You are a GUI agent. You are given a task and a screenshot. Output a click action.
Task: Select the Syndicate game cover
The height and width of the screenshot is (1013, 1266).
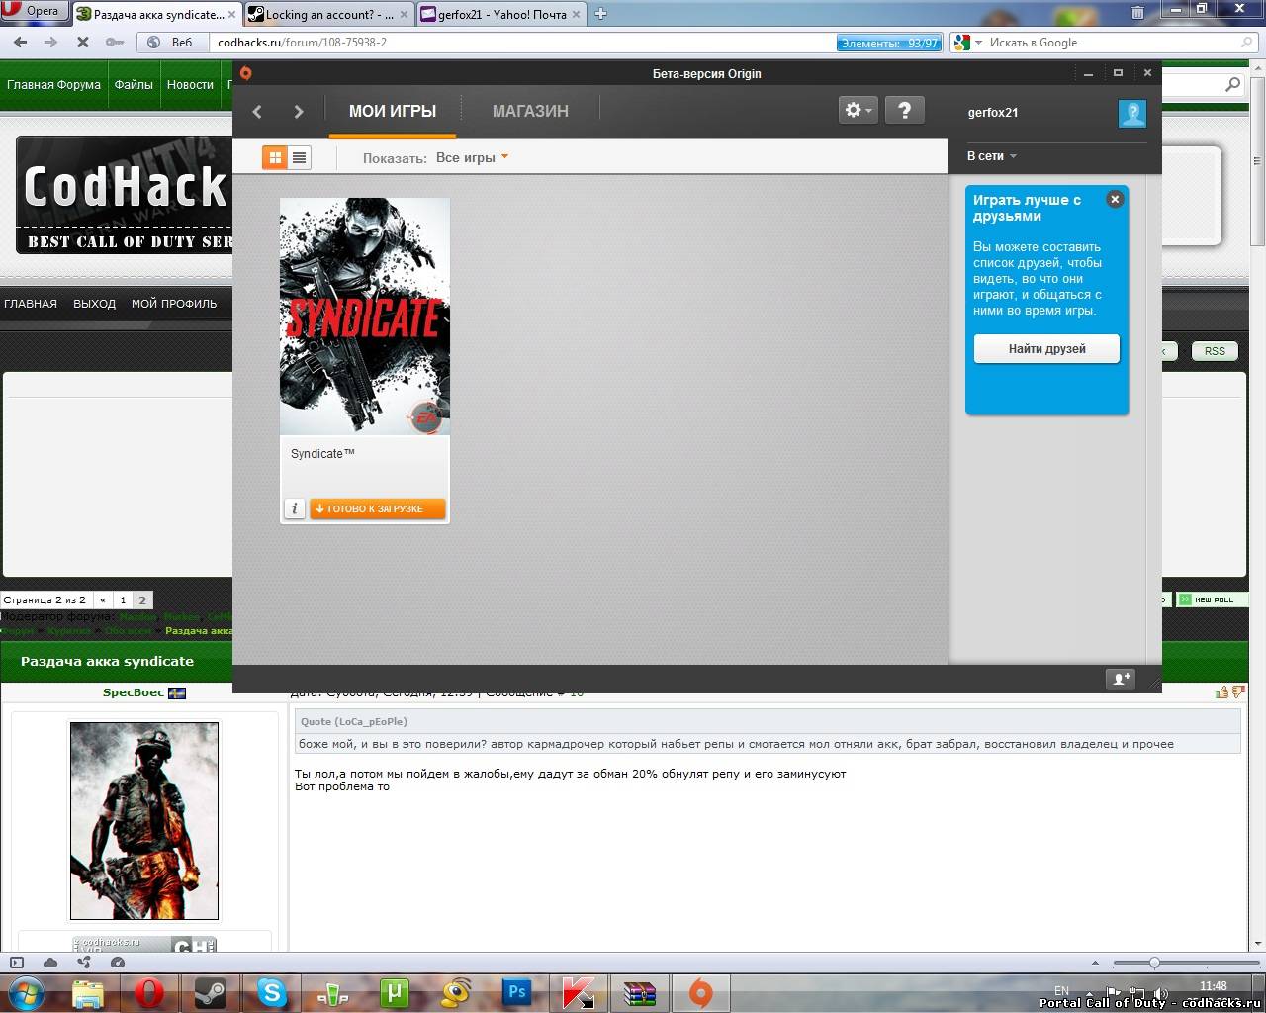[x=365, y=317]
